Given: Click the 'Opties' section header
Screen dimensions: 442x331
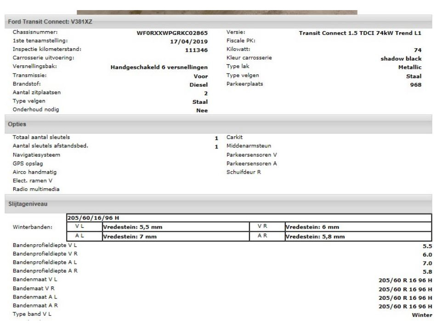Looking at the screenshot, I should (218, 124).
